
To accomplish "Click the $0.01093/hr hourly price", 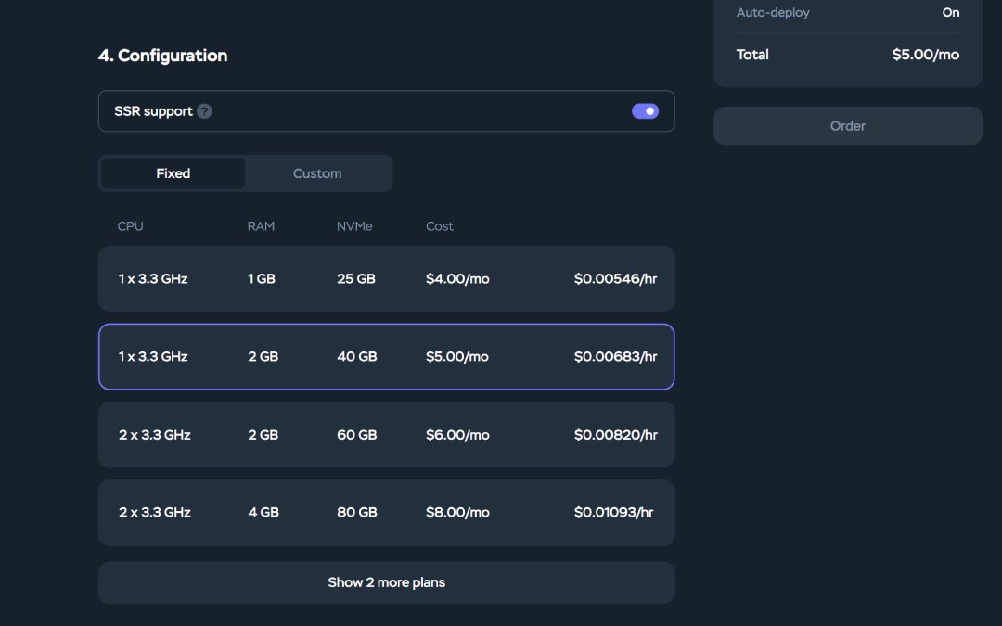I will coord(613,512).
